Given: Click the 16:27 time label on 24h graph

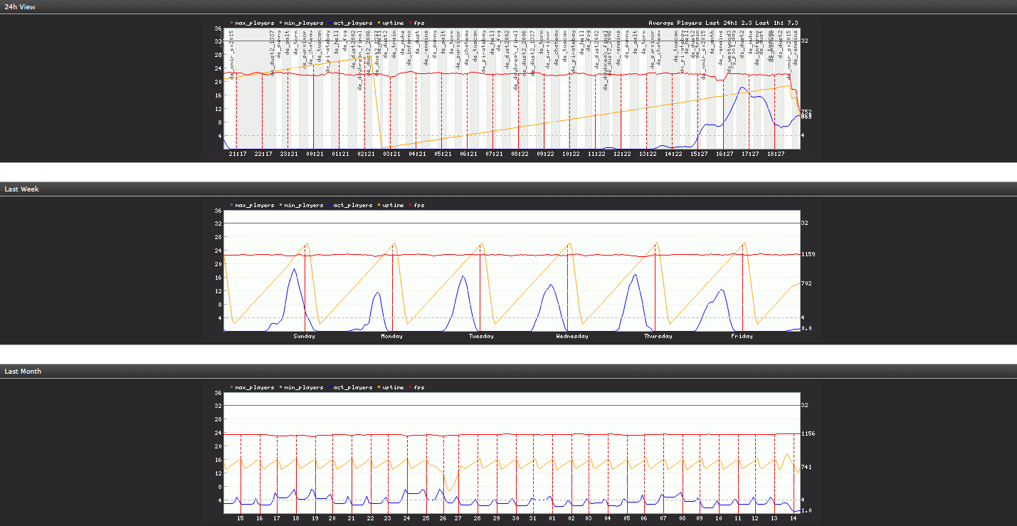Looking at the screenshot, I should pyautogui.click(x=724, y=154).
